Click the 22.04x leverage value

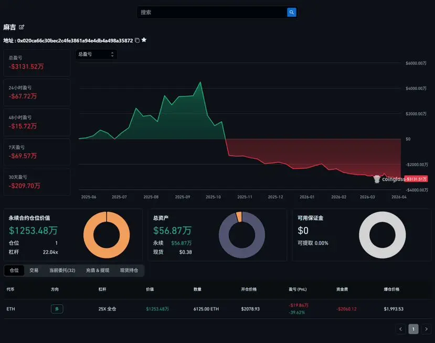tap(50, 252)
